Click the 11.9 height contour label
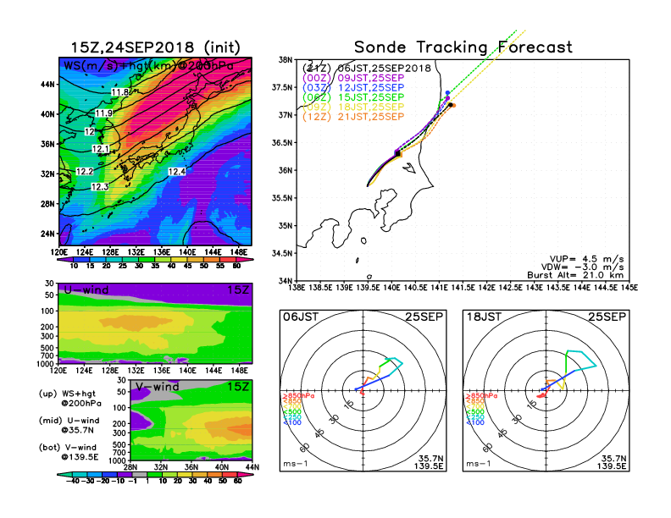 [104, 113]
